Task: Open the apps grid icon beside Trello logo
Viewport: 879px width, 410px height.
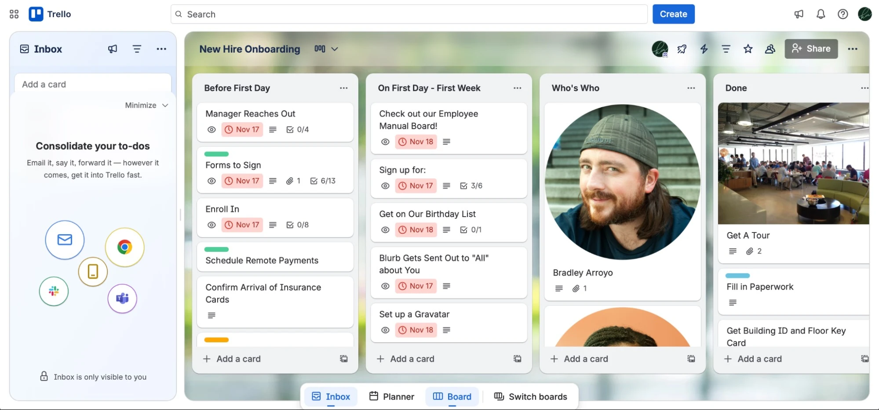Action: [13, 14]
